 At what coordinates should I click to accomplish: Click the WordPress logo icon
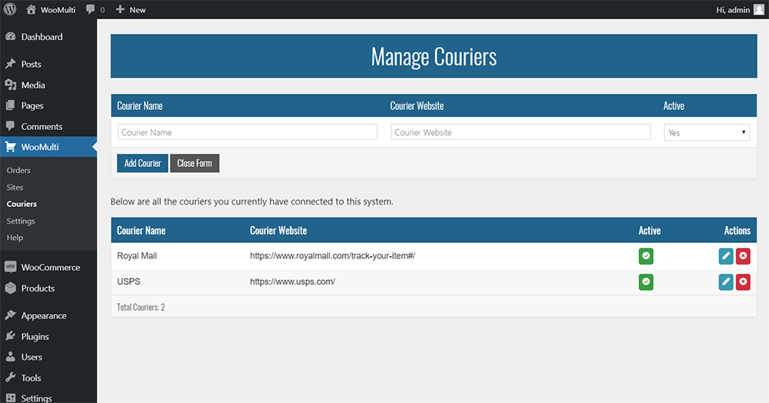tap(10, 9)
